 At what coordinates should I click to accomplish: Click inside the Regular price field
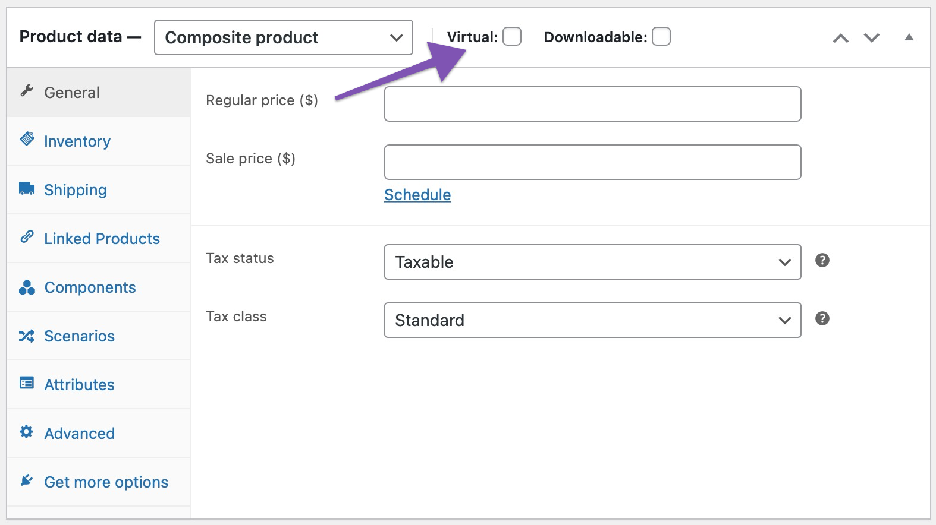coord(592,103)
